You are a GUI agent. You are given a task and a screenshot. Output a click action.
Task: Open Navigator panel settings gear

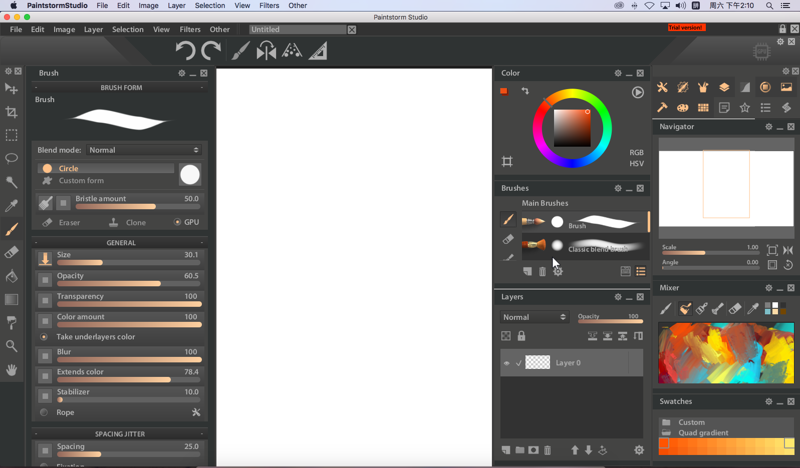769,127
